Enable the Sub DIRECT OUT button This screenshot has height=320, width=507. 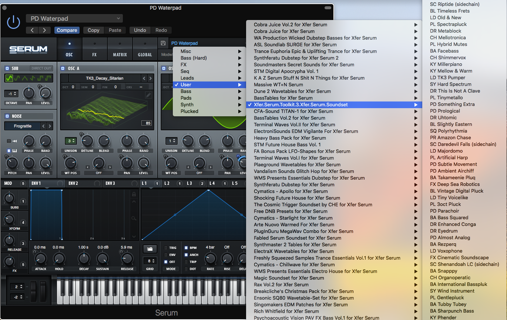[41, 69]
